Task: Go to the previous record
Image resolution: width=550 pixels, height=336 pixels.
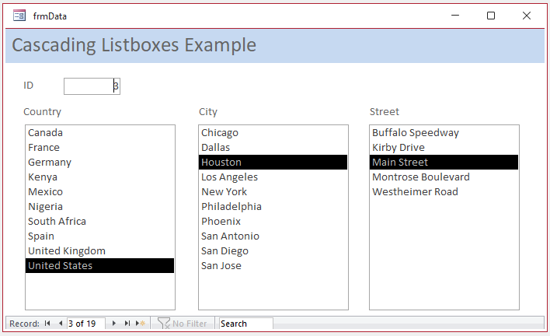Action: [x=61, y=324]
